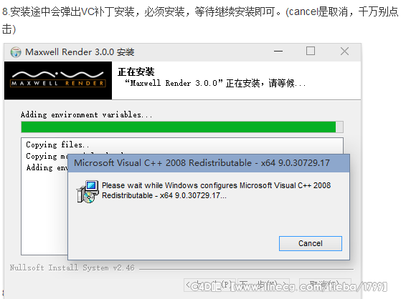Click the Maxwell Render installer title bar icon
The height and width of the screenshot is (299, 406).
(x=16, y=52)
